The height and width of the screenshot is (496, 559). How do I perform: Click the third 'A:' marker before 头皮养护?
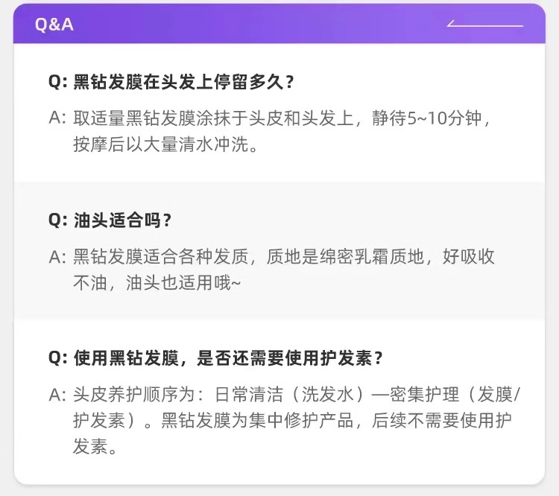(57, 395)
